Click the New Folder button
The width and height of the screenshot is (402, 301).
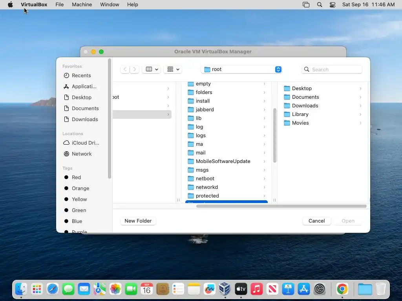(138, 221)
